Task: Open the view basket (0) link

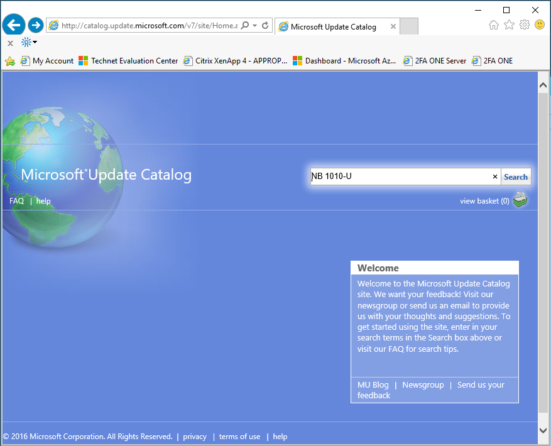Action: tap(484, 201)
